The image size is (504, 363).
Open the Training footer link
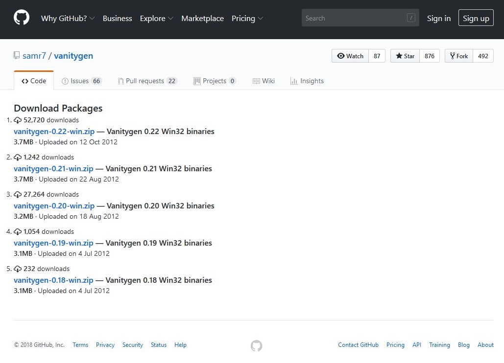point(439,345)
